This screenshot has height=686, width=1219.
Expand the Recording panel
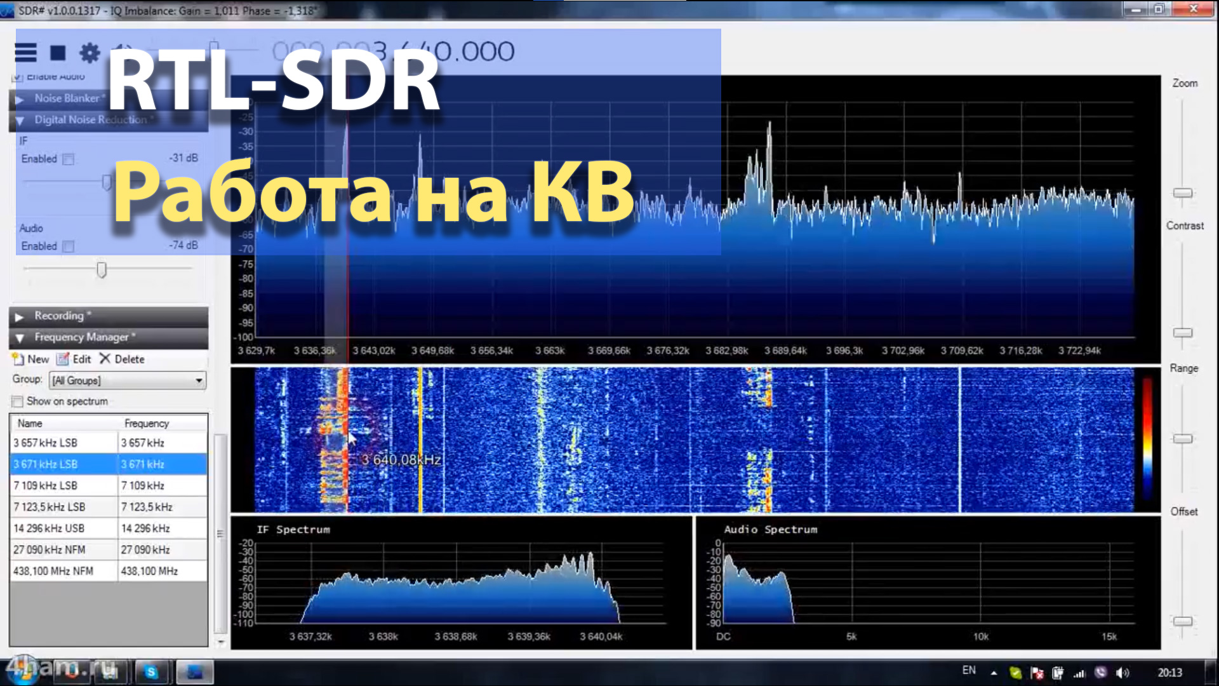(19, 316)
